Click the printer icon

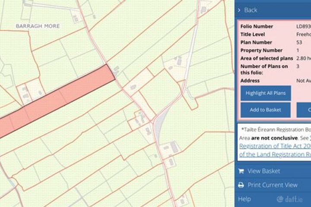click(x=241, y=185)
